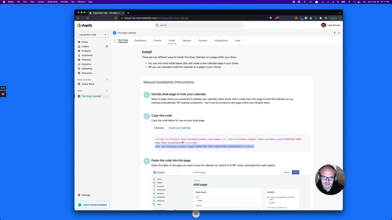The height and width of the screenshot is (220, 392).
Task: Open the Help tab of the app
Action: click(238, 41)
